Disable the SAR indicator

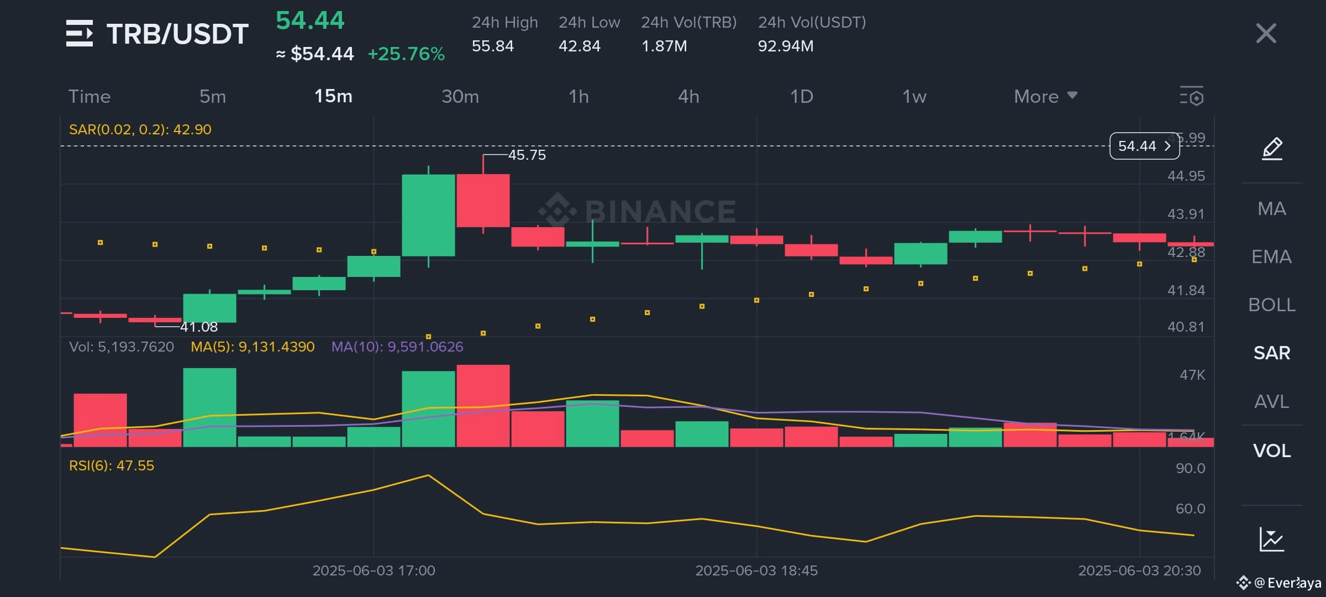click(x=1271, y=353)
